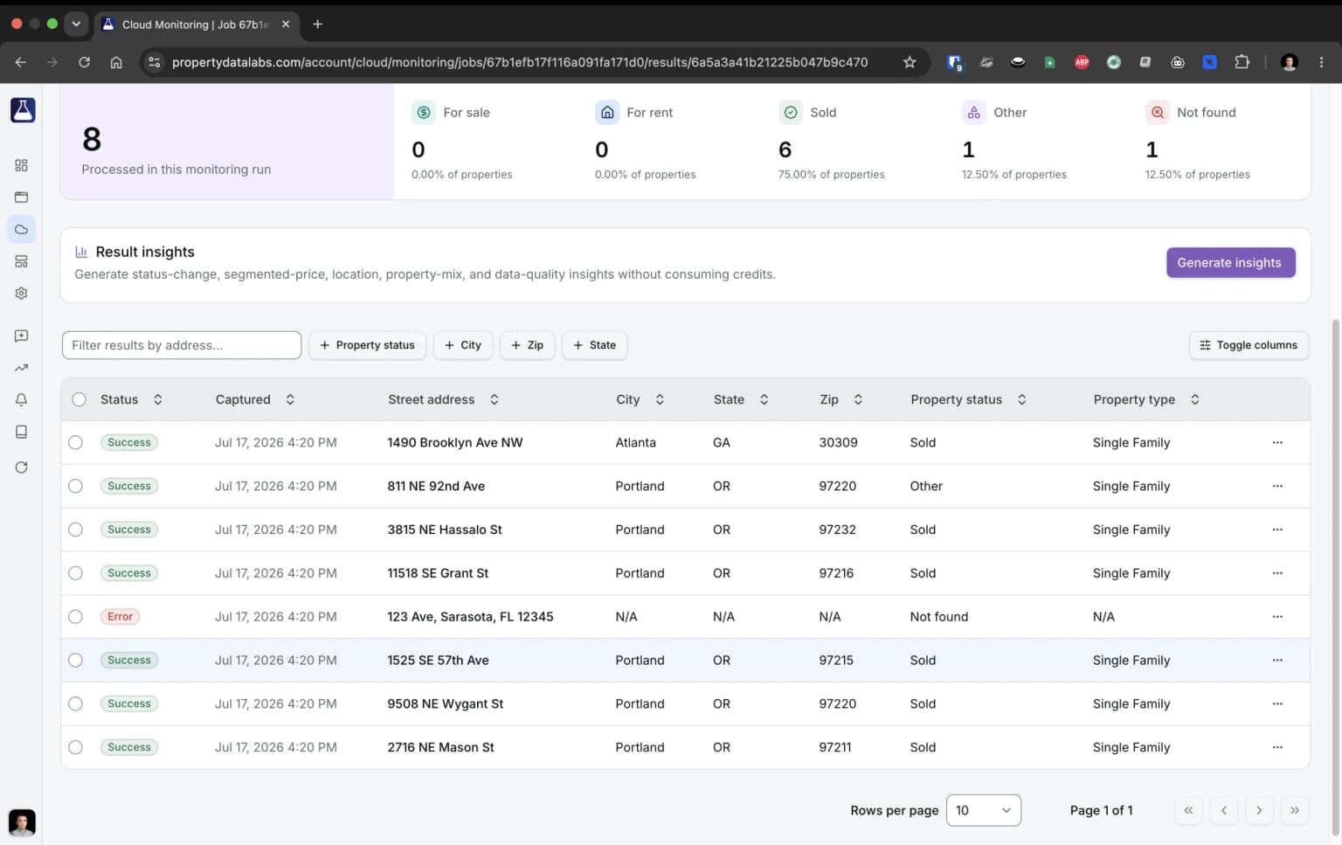Image resolution: width=1342 pixels, height=845 pixels.
Task: Select the 1490 Brooklyn Ave NW row checkbox
Action: point(76,442)
